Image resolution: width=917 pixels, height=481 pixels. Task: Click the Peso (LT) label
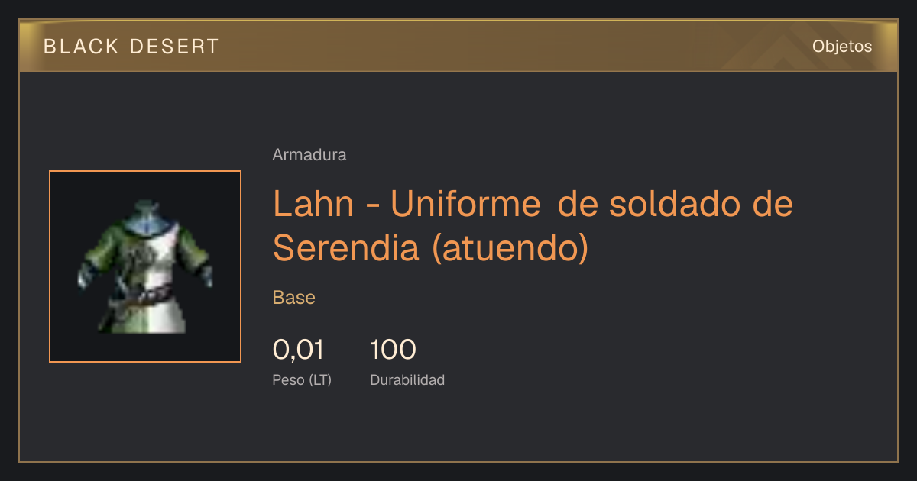302,380
